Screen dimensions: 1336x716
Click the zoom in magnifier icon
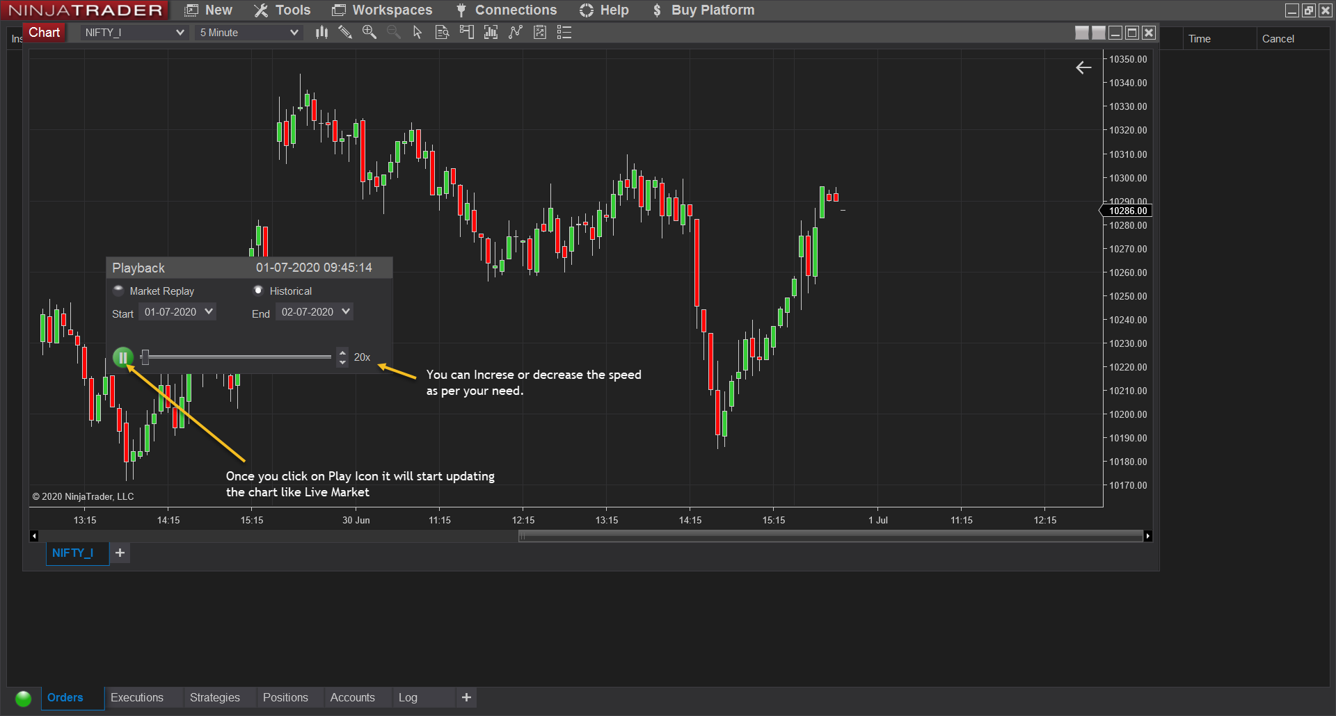point(369,32)
